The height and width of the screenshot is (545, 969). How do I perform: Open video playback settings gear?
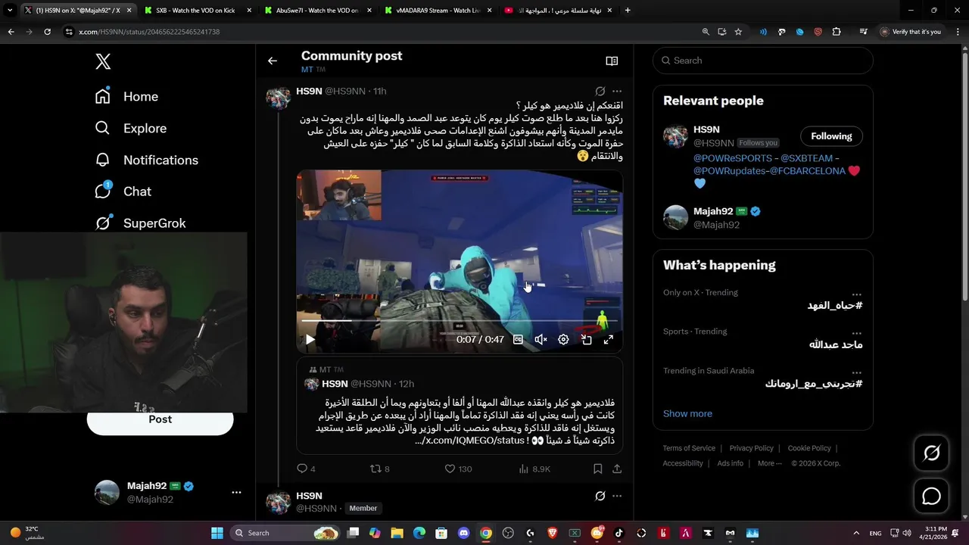563,340
